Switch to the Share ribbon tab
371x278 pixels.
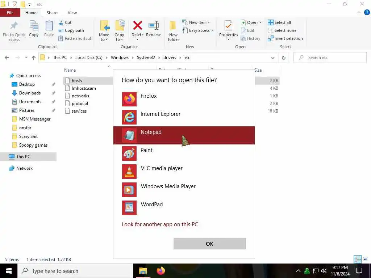(52, 13)
